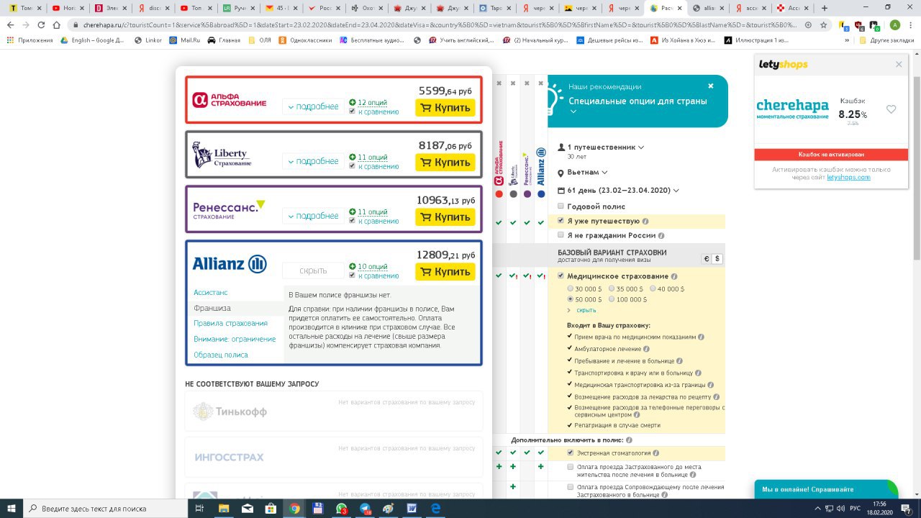Show info for 'Я уже путешествую'
921x518 pixels.
point(645,222)
